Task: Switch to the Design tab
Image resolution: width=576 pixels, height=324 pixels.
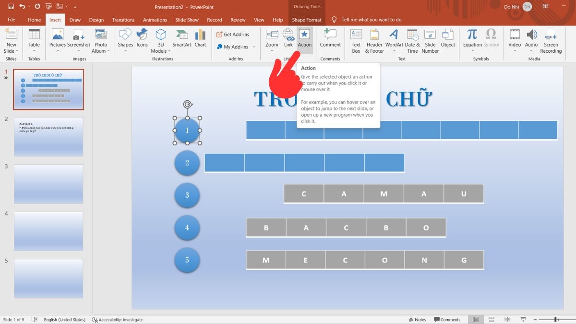Action: pyautogui.click(x=96, y=20)
